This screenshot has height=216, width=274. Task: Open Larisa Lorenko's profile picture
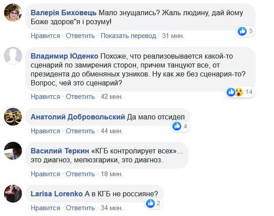coord(13,194)
